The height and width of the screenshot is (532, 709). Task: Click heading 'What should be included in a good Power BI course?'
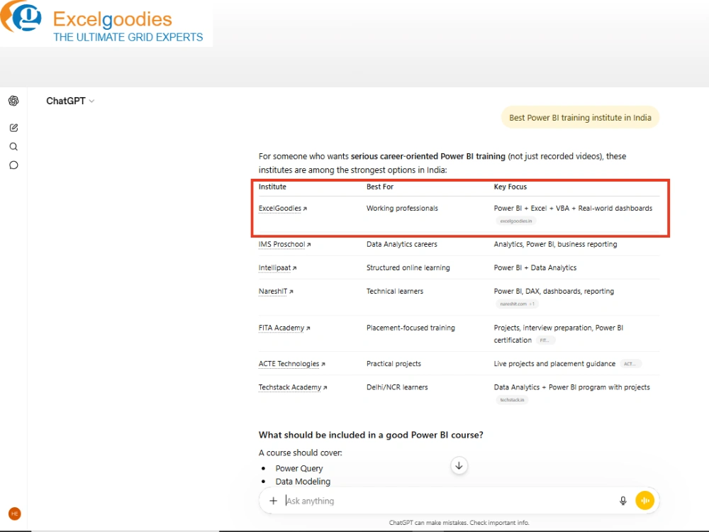371,435
